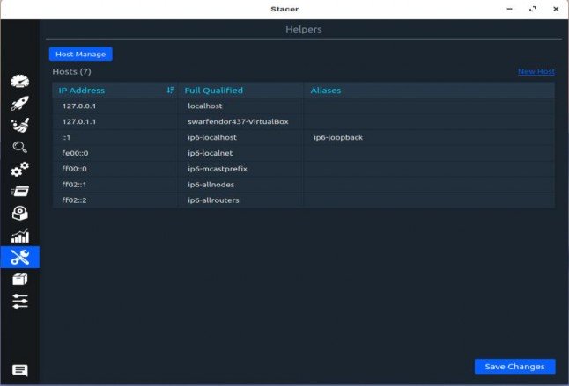This screenshot has height=386, width=569.
Task: Close the Stacer window
Action: point(556,9)
